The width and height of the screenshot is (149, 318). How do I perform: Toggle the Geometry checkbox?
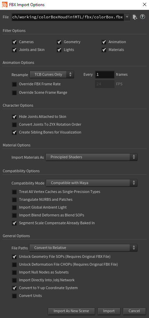tap(59, 42)
